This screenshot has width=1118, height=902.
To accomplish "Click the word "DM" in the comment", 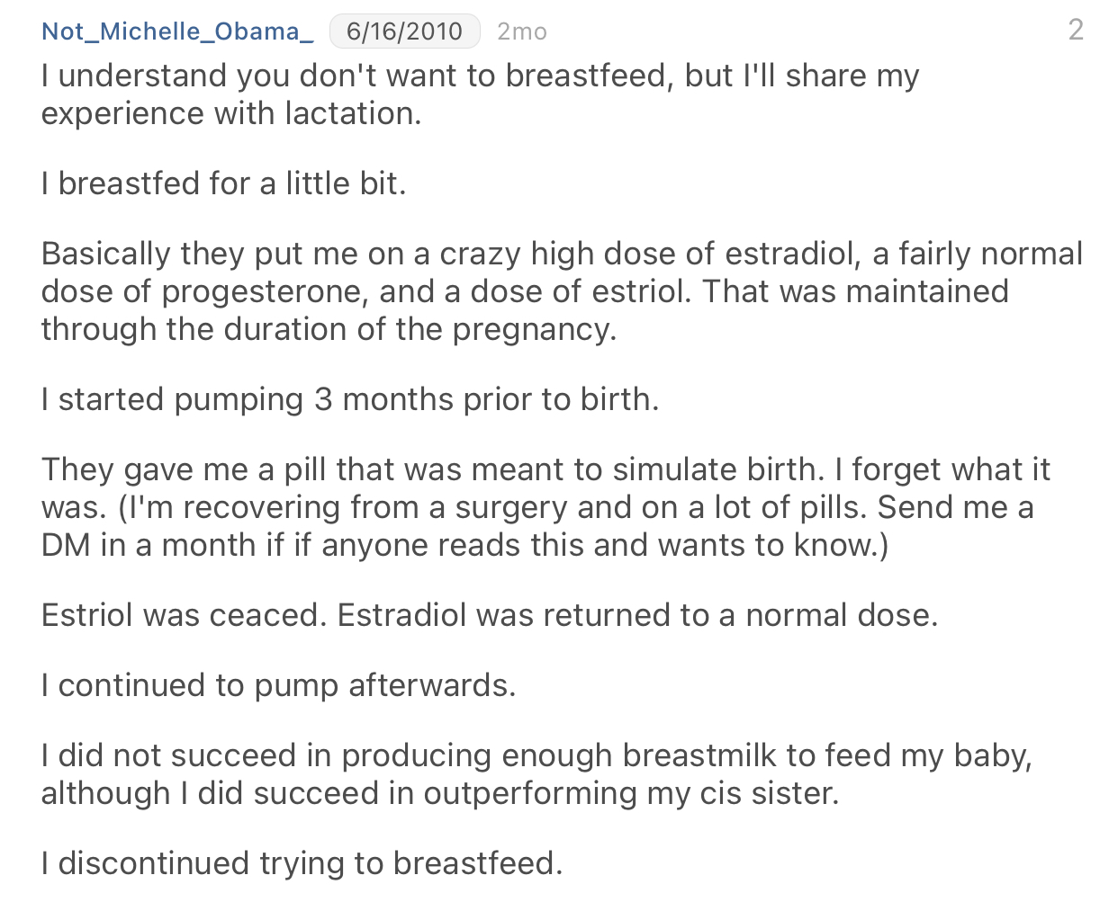I will (x=66, y=545).
